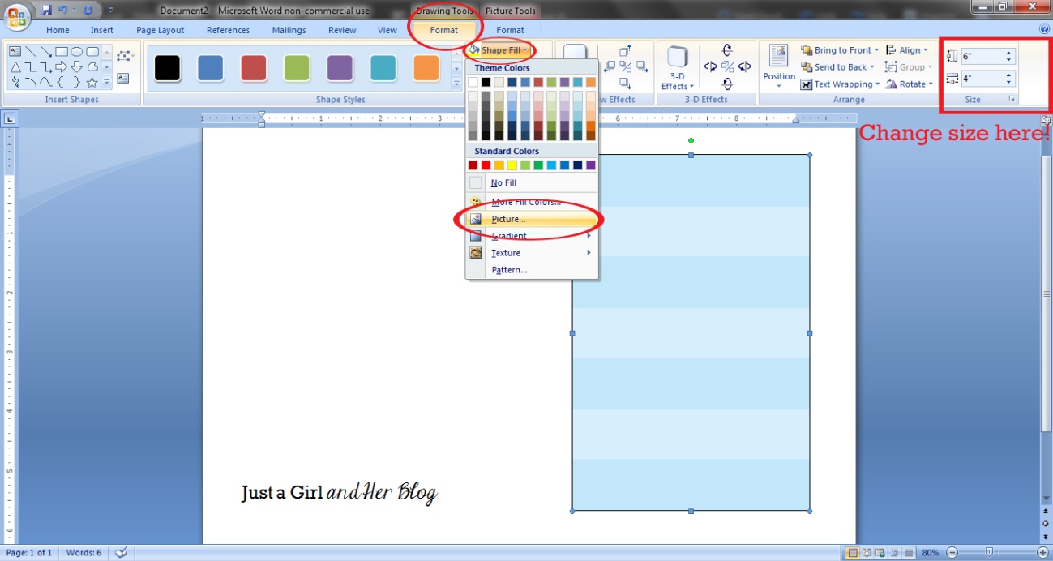Screen dimensions: 1053x561
Task: Open the Insert ribbon tab
Action: click(102, 30)
